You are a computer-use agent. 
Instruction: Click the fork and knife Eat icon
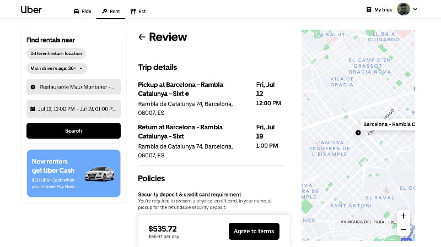[133, 11]
